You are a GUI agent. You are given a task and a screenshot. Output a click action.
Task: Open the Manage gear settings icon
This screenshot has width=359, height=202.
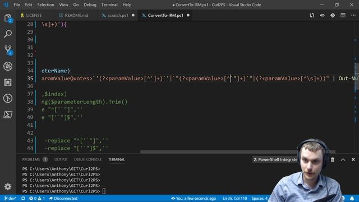pyautogui.click(x=8, y=187)
